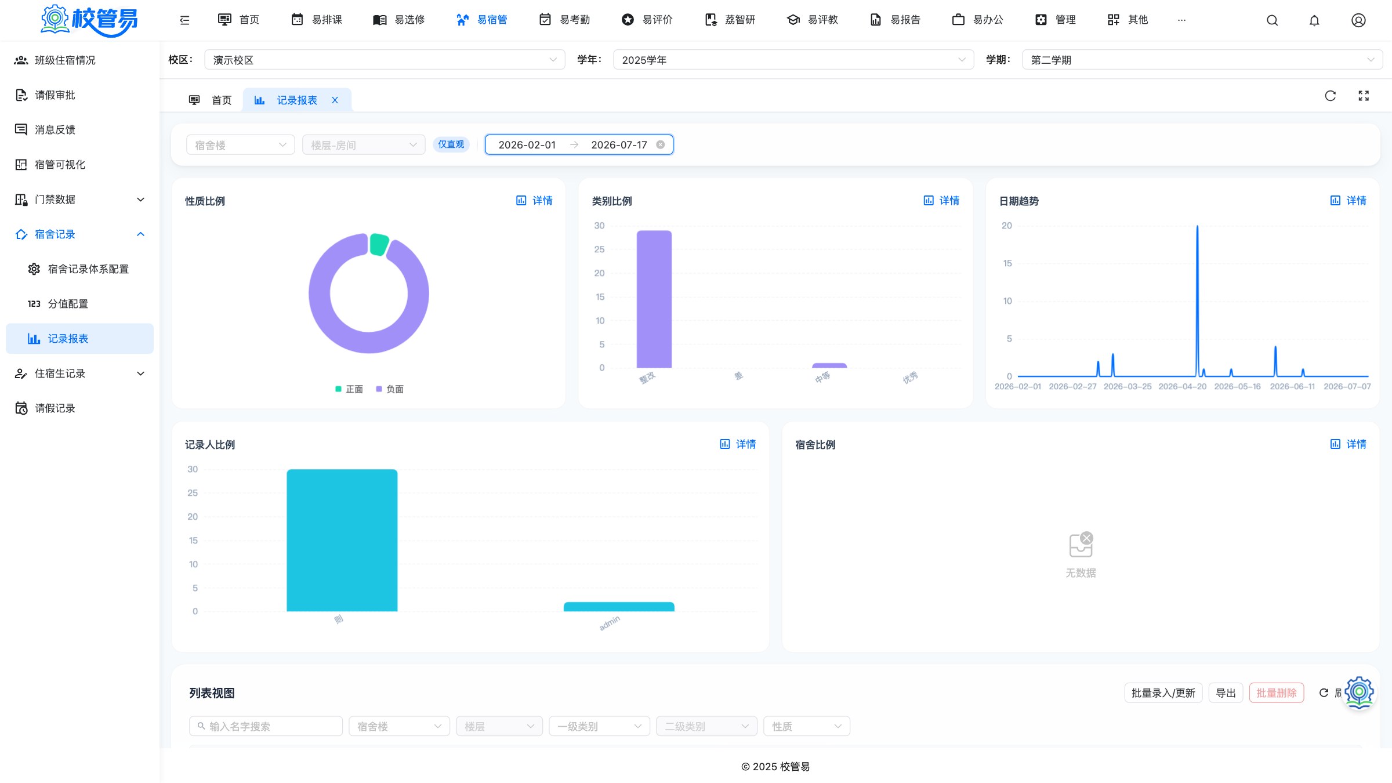
Task: Click the refresh icon in the tab bar
Action: [x=1331, y=96]
